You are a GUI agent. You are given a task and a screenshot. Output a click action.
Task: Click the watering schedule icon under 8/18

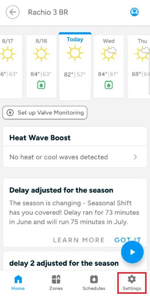click(x=41, y=85)
